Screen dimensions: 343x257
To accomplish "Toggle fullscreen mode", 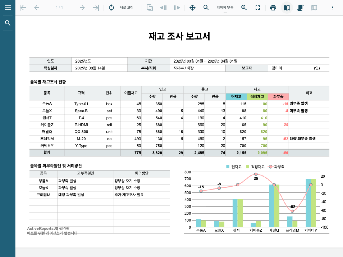I will coord(258,8).
